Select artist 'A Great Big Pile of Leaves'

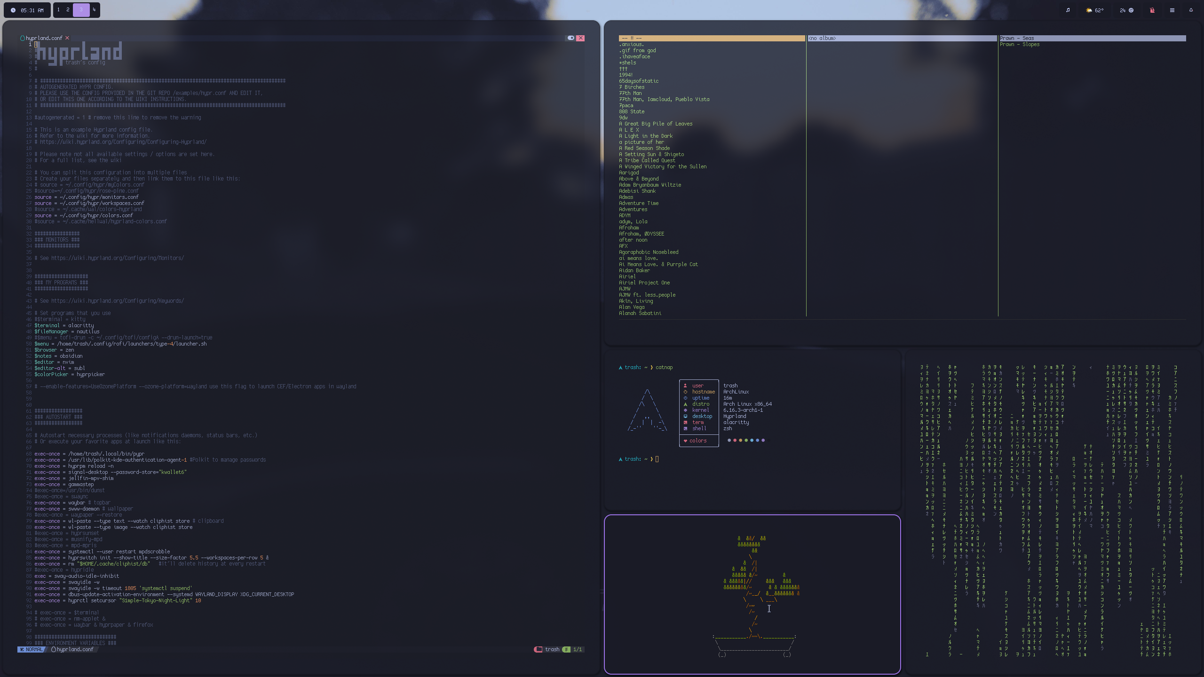656,124
